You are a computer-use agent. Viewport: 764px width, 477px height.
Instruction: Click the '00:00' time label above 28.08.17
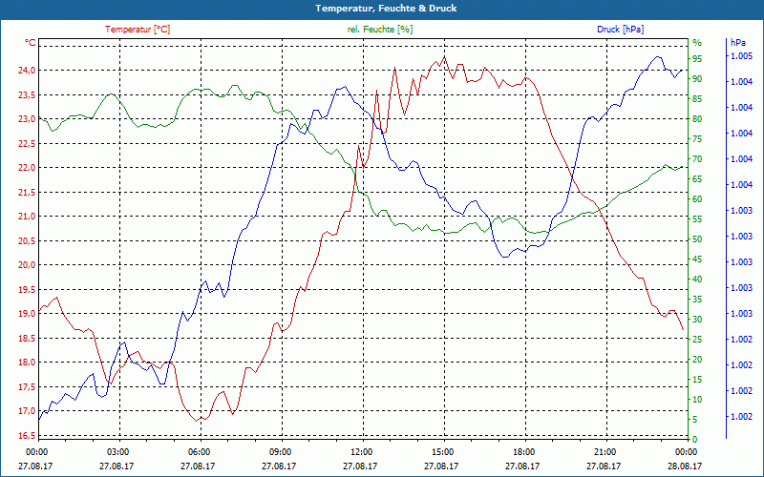[685, 451]
